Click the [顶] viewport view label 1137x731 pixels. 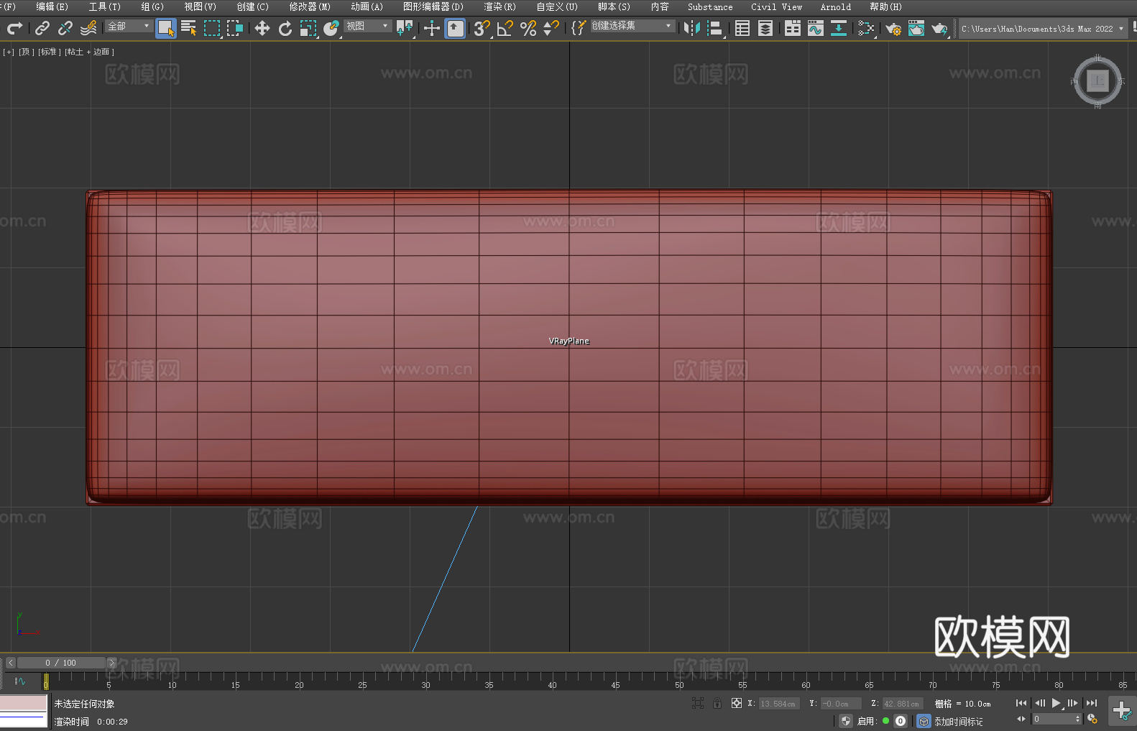[27, 52]
